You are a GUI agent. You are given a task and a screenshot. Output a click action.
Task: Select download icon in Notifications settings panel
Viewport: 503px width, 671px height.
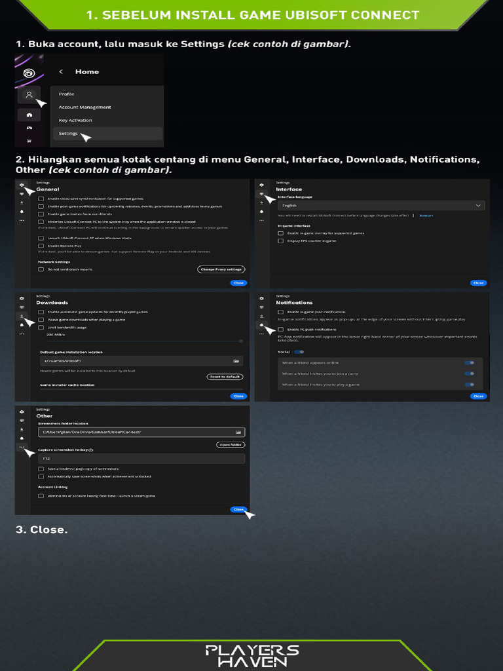point(262,316)
